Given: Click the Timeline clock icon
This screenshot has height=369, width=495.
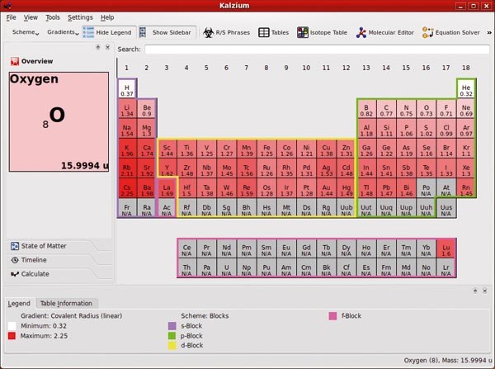Looking at the screenshot, I should click(x=15, y=260).
